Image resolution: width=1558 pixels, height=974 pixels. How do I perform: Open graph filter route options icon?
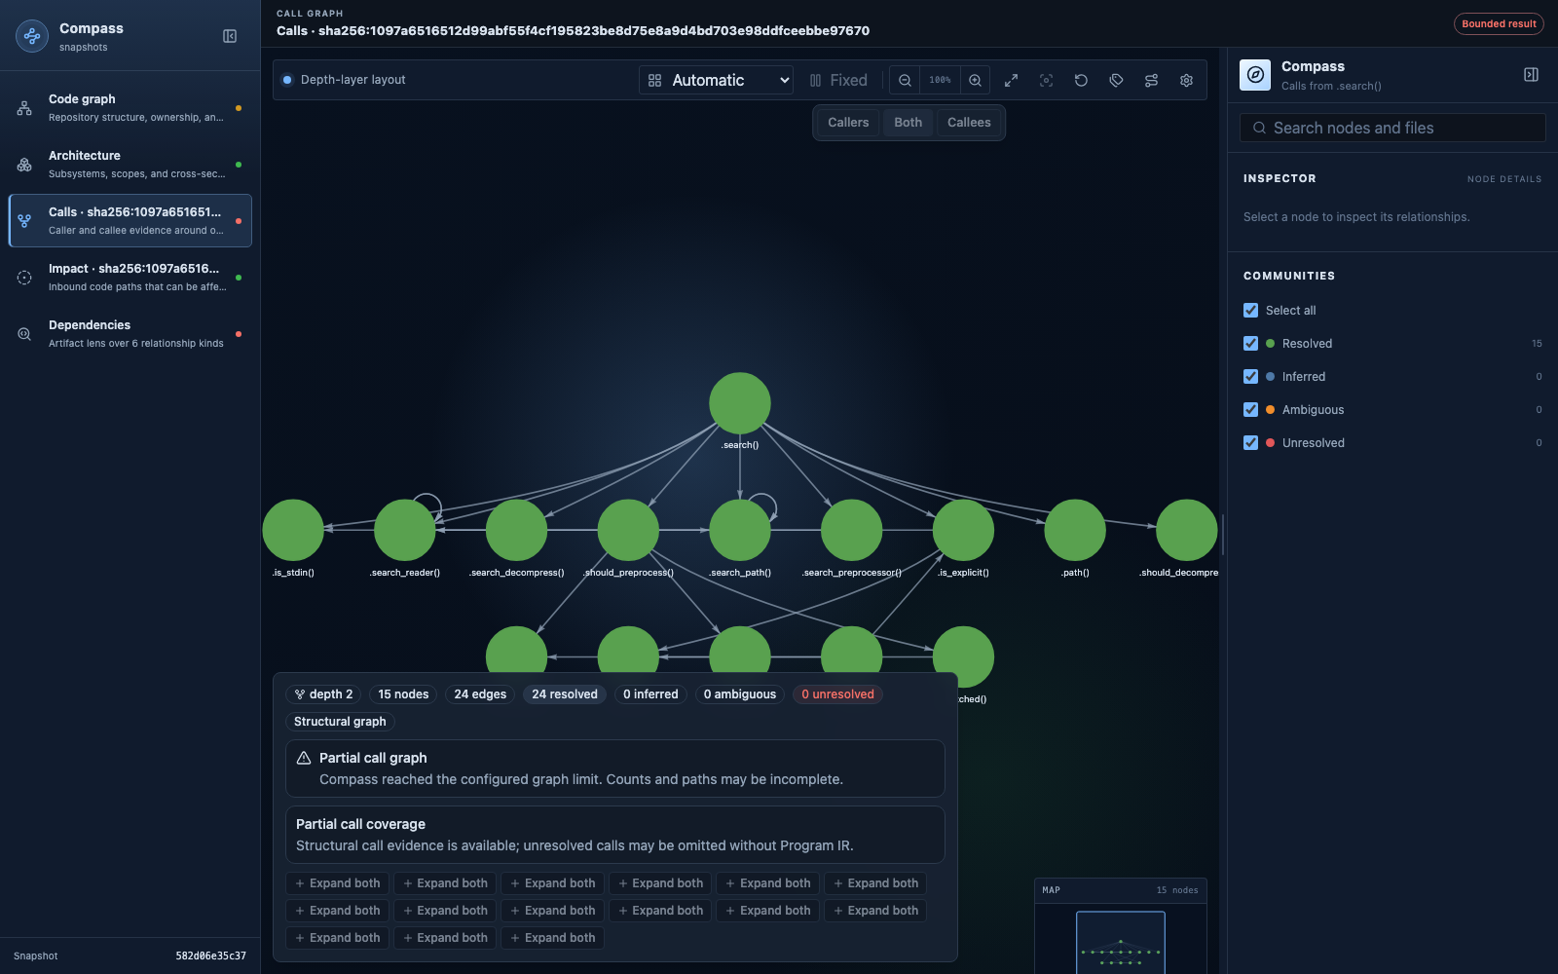coord(1151,80)
